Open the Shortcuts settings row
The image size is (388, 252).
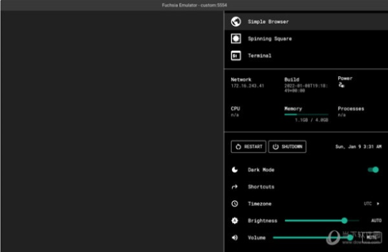(306, 187)
